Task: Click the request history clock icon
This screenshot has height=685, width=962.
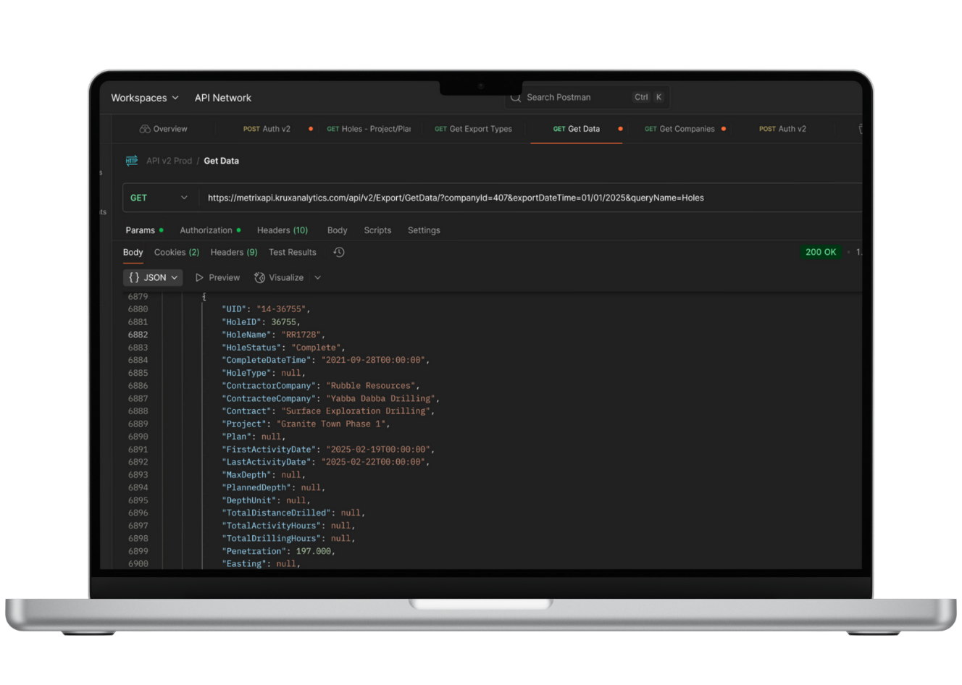Action: [338, 252]
